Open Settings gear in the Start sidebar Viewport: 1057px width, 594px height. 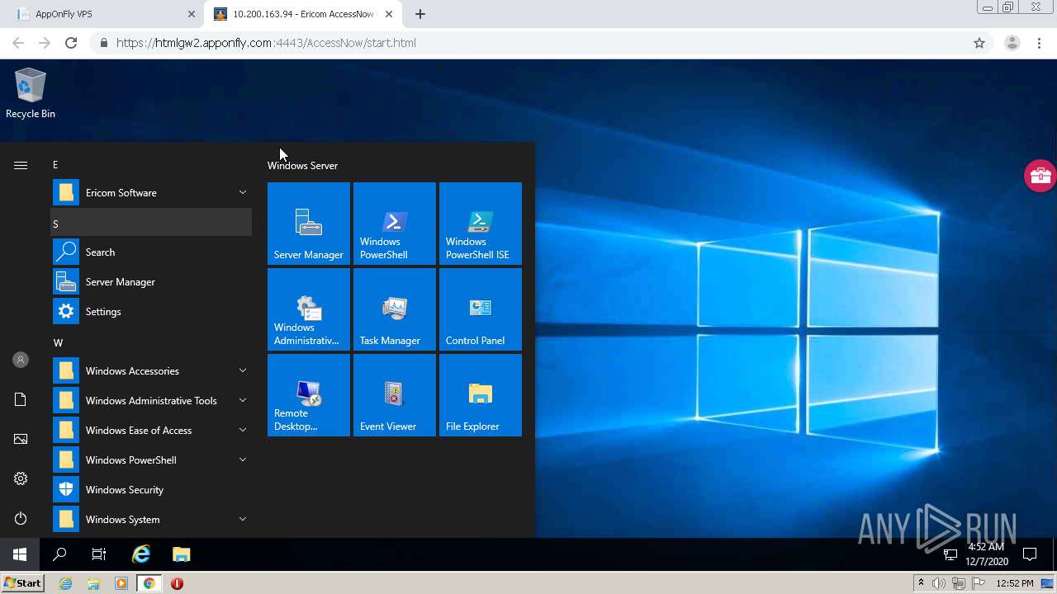pos(21,478)
